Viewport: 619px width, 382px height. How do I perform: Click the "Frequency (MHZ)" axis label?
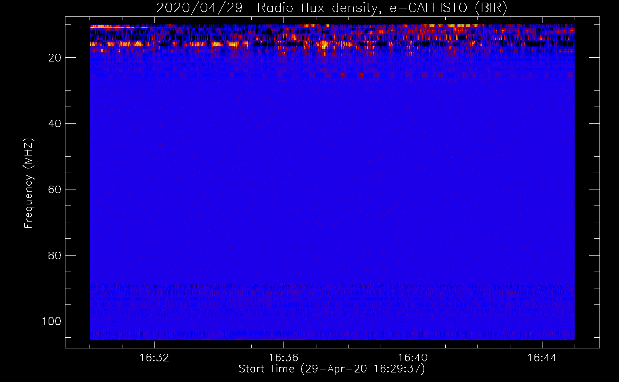tap(29, 183)
